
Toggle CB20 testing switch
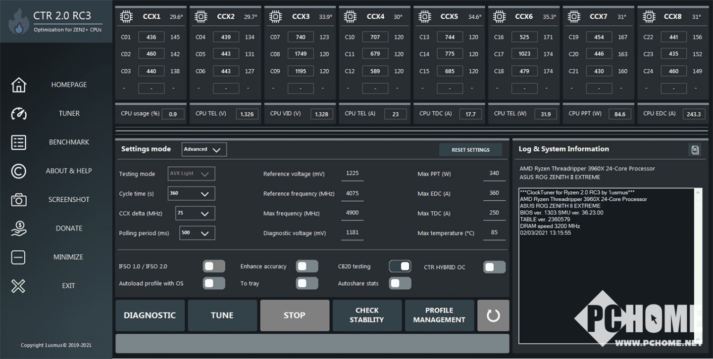pyautogui.click(x=400, y=267)
